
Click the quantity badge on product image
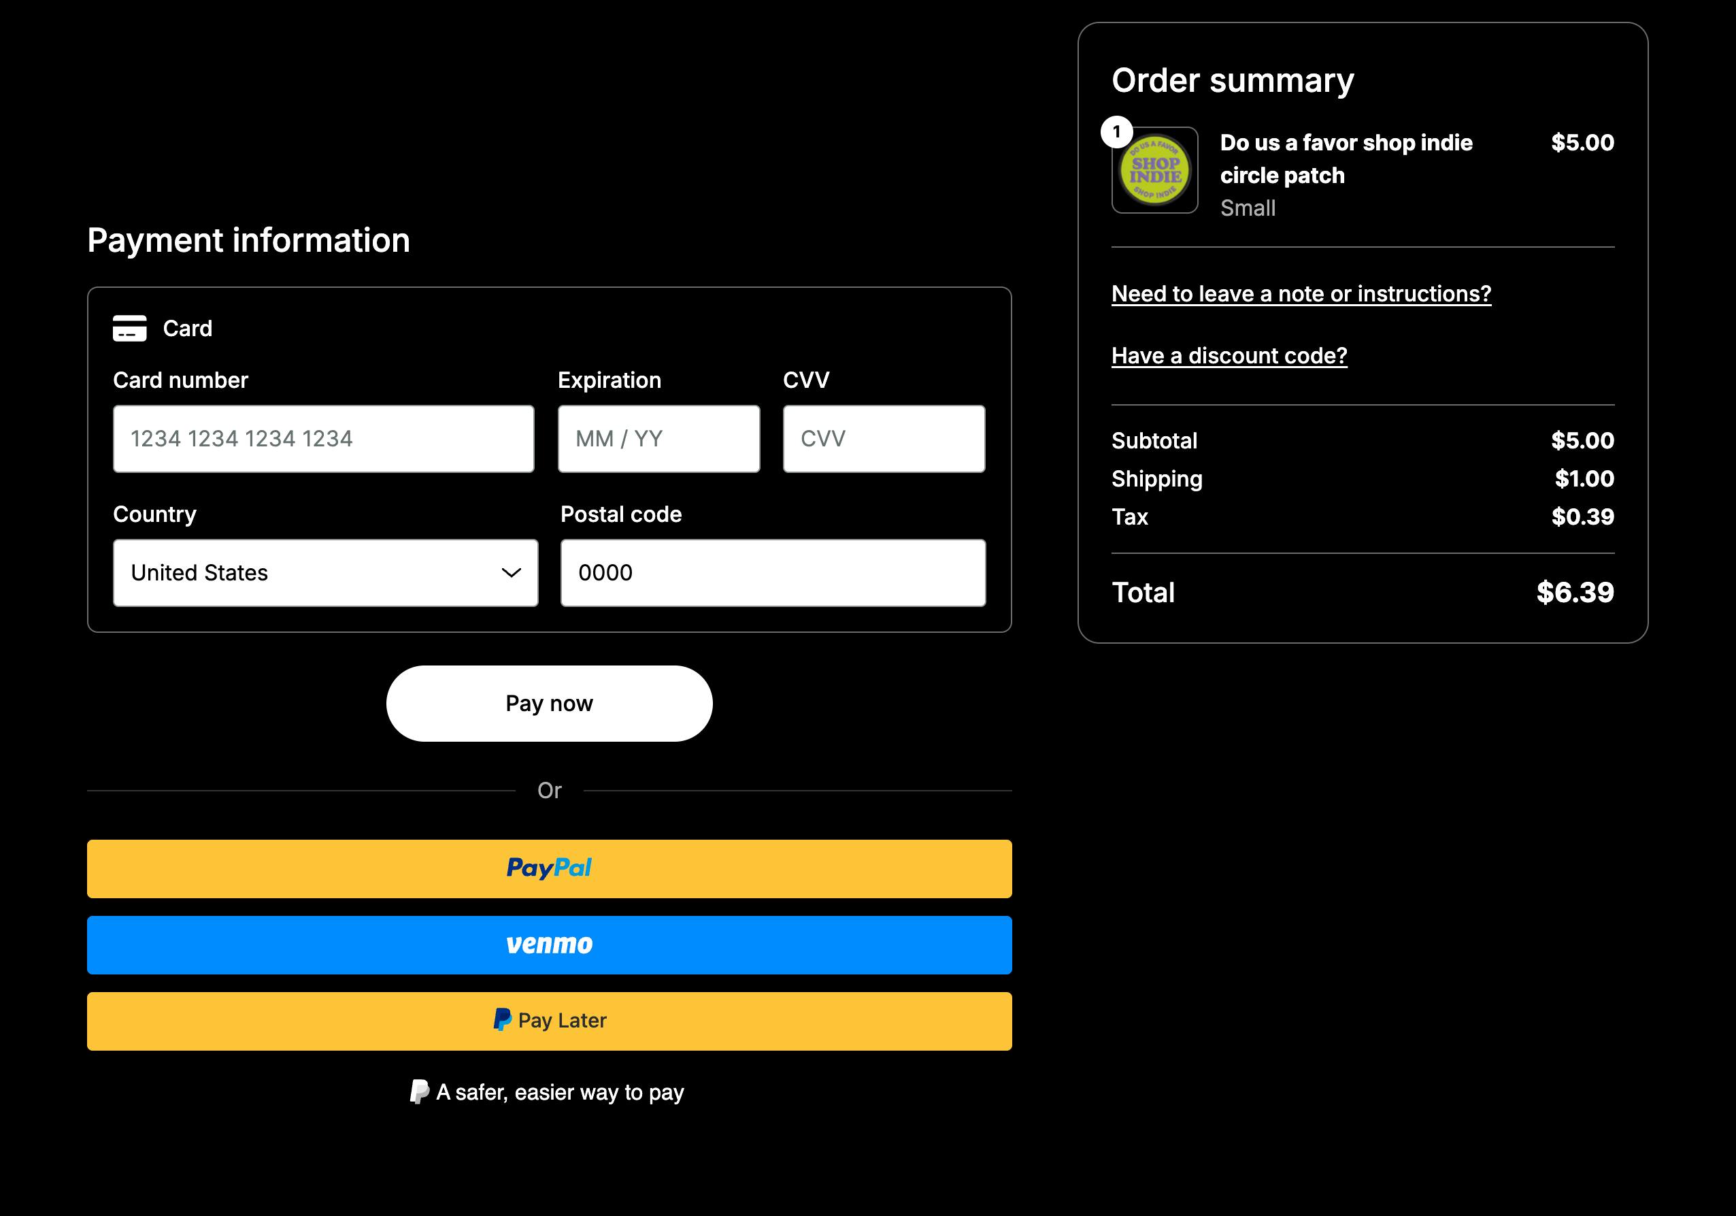point(1117,132)
